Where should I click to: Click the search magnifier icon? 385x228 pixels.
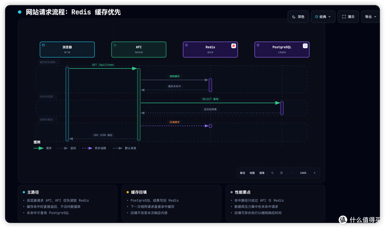click(x=272, y=173)
